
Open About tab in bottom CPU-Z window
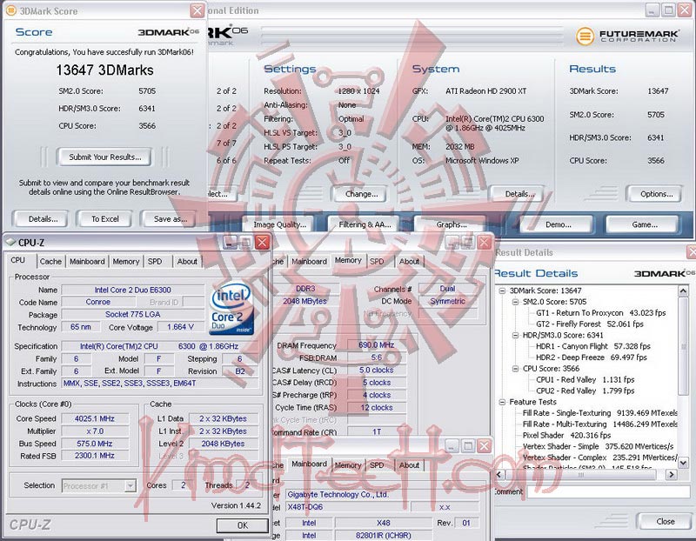coord(409,465)
